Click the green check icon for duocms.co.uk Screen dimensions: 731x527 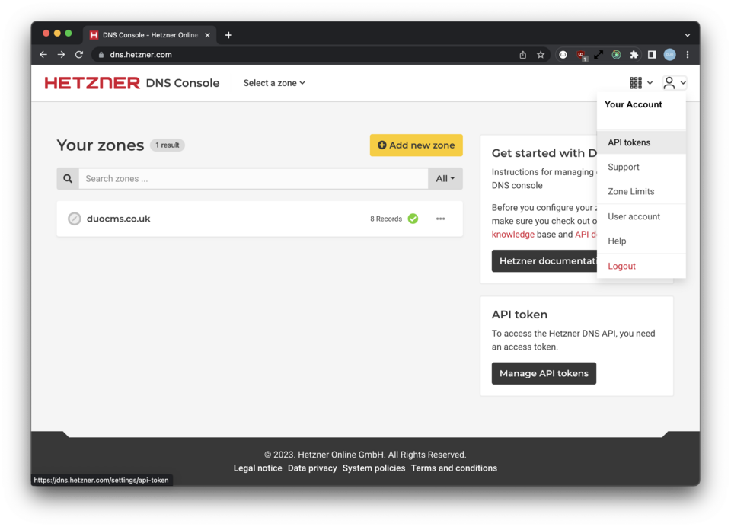click(413, 219)
